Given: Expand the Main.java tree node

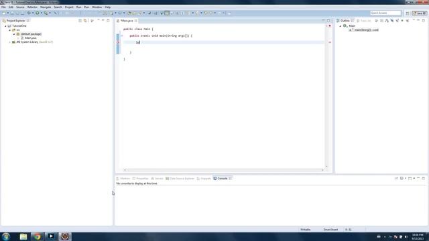Looking at the screenshot, I should point(18,38).
